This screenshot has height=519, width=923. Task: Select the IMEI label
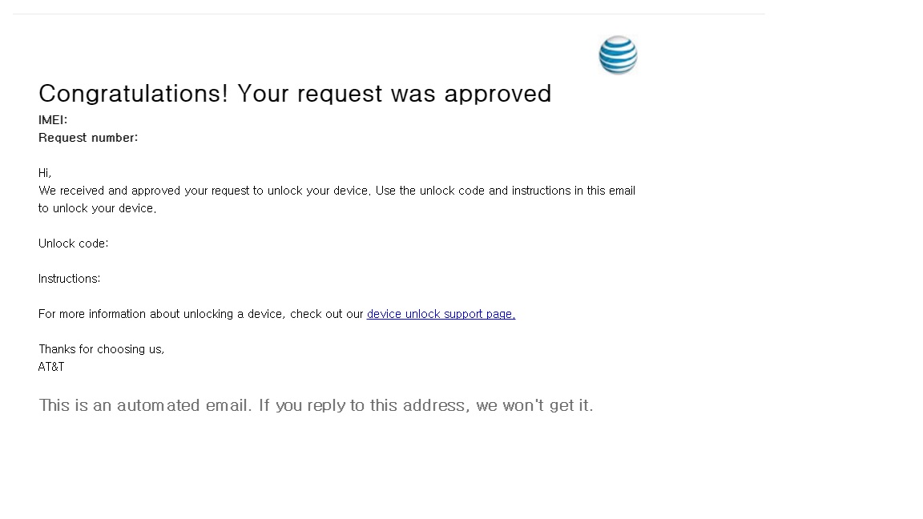coord(53,120)
